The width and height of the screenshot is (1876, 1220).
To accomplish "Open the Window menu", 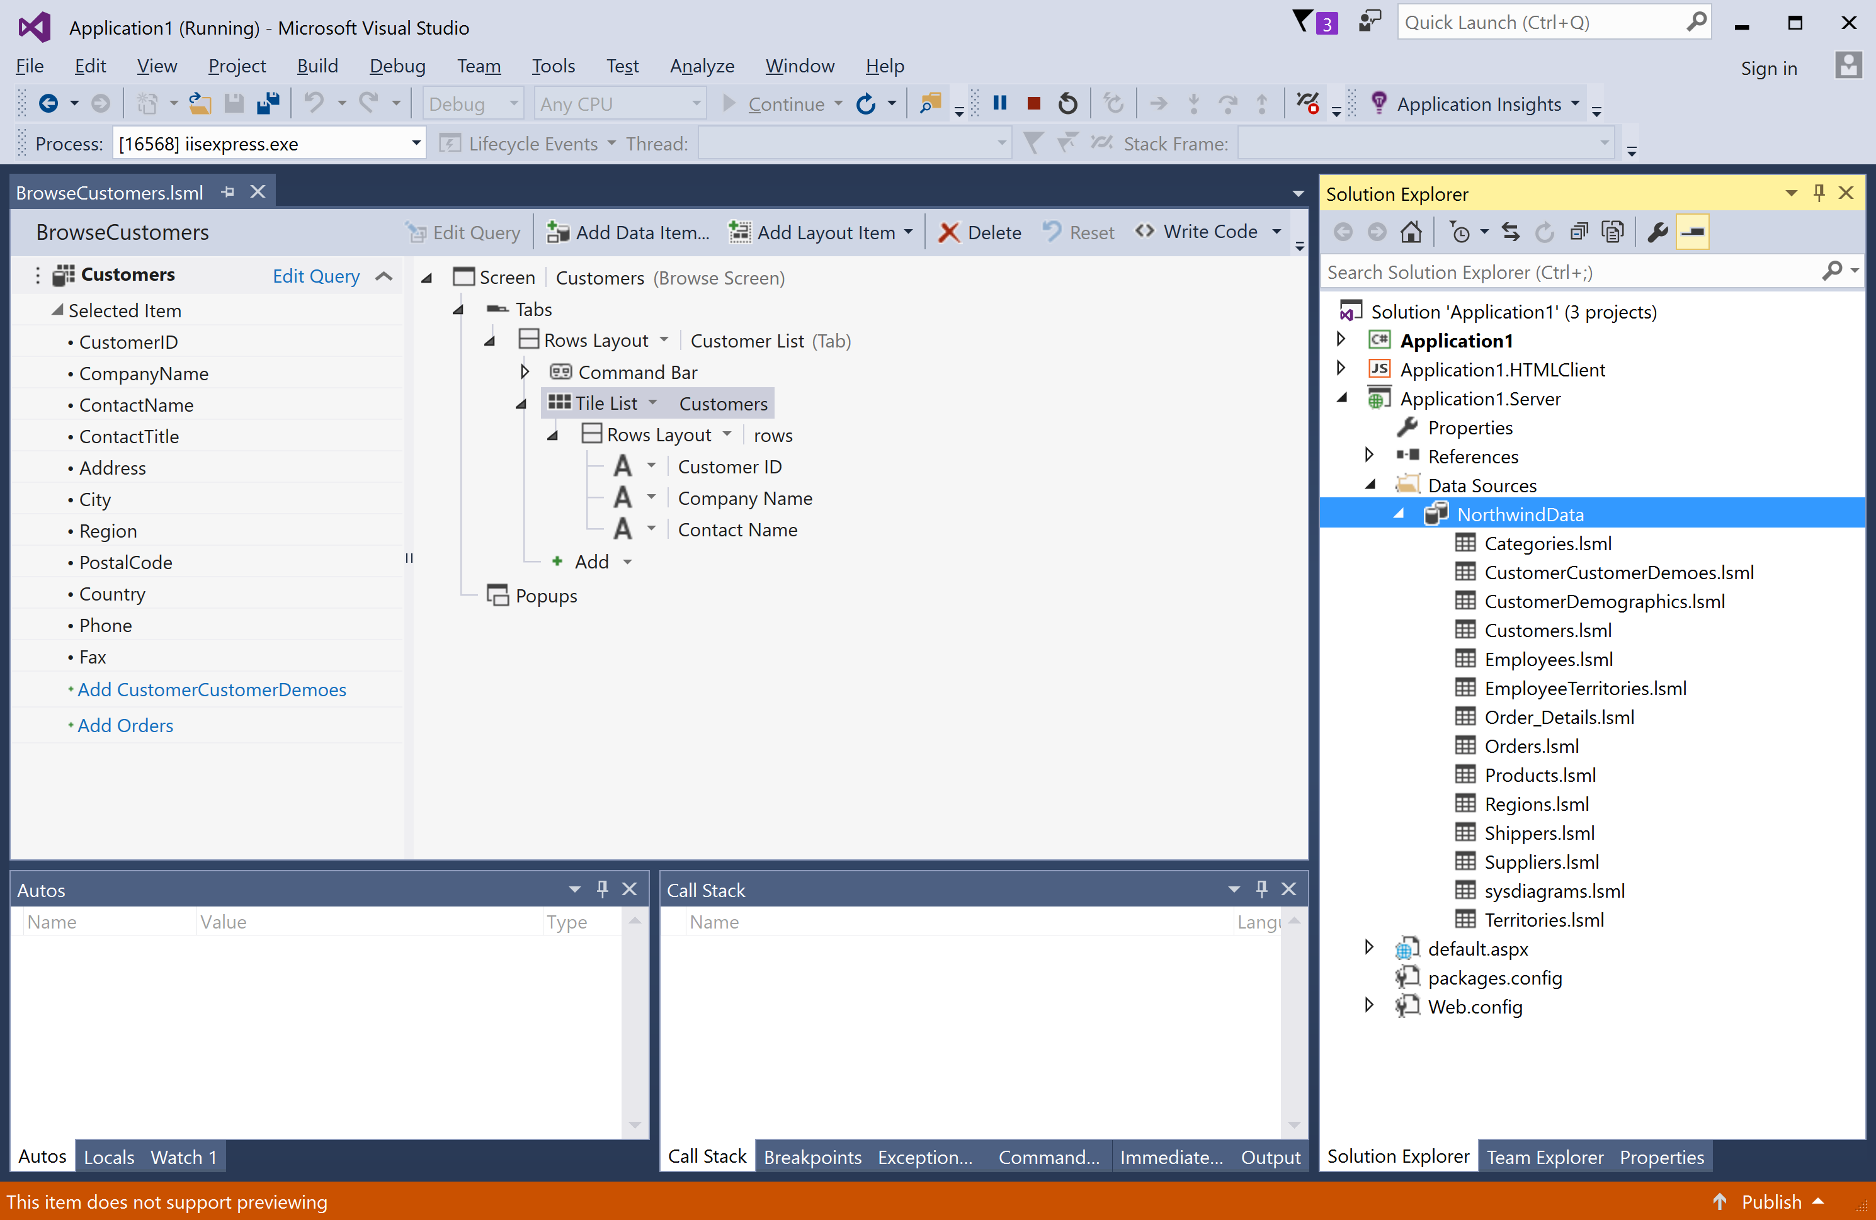I will (x=799, y=66).
